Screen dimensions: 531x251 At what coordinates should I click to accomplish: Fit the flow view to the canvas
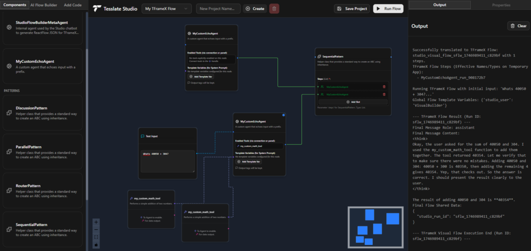tap(96, 237)
